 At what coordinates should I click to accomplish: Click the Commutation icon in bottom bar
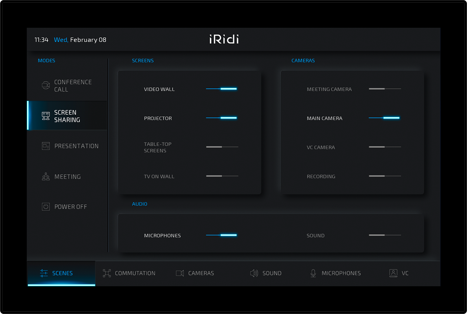coord(107,273)
